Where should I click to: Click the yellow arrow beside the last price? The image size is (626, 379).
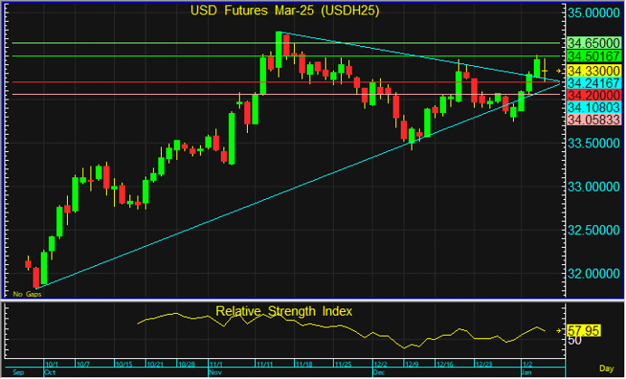click(560, 70)
